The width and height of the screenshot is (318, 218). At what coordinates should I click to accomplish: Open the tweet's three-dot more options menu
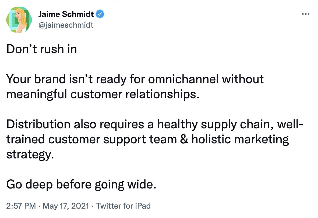(306, 14)
